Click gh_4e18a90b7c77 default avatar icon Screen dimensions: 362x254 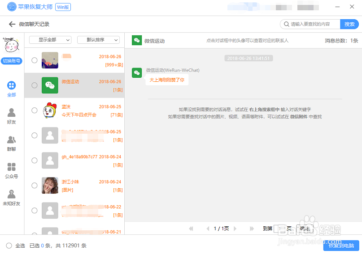point(50,161)
